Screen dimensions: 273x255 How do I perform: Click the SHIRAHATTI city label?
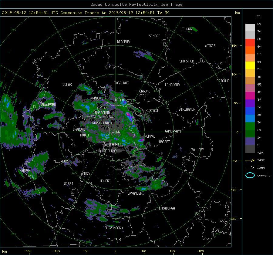[x=113, y=144]
